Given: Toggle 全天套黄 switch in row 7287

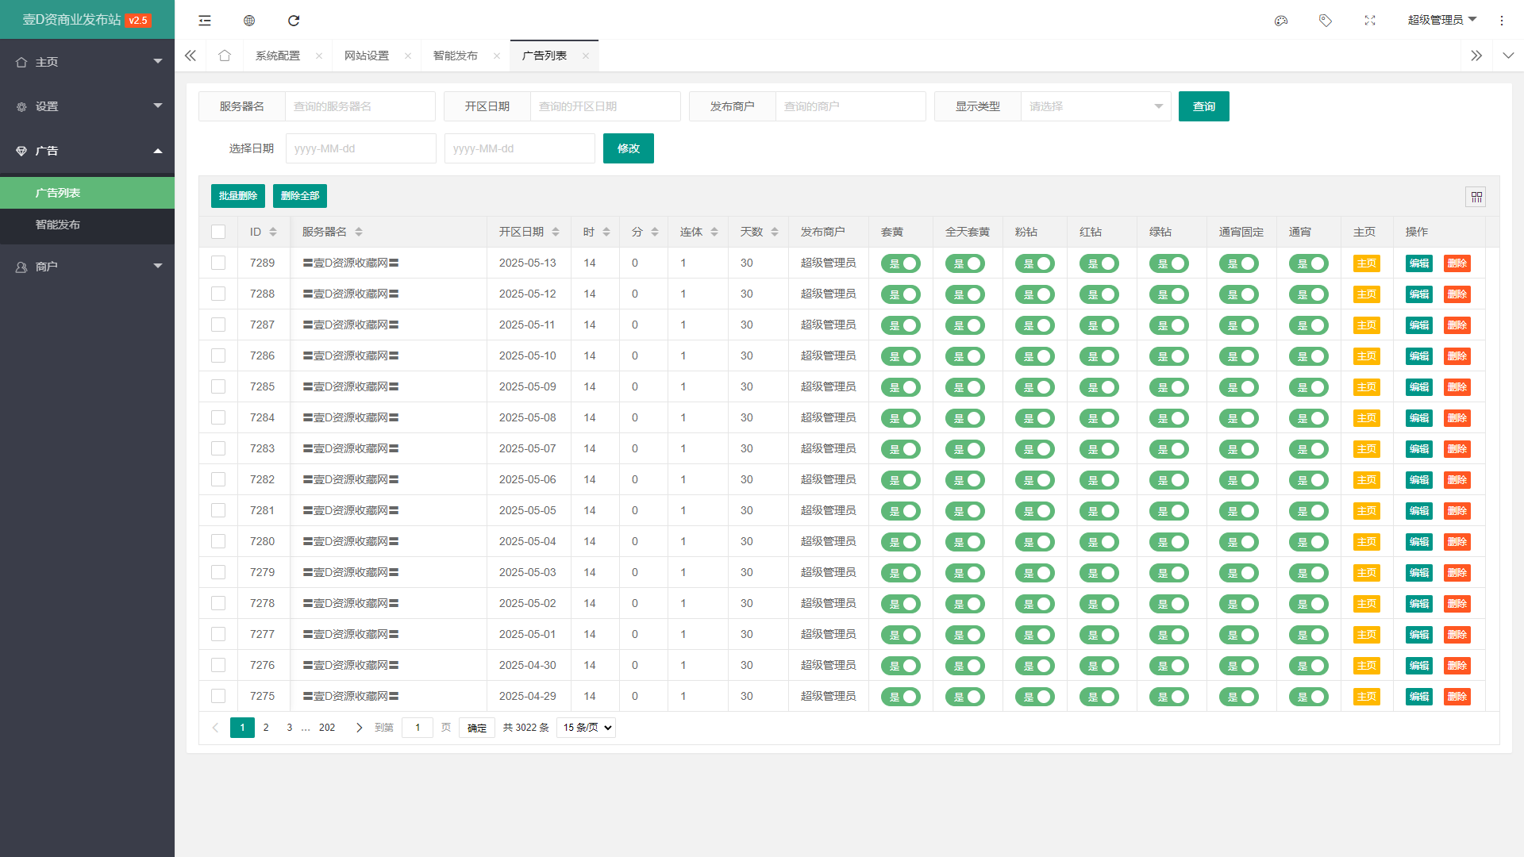Looking at the screenshot, I should click(965, 325).
